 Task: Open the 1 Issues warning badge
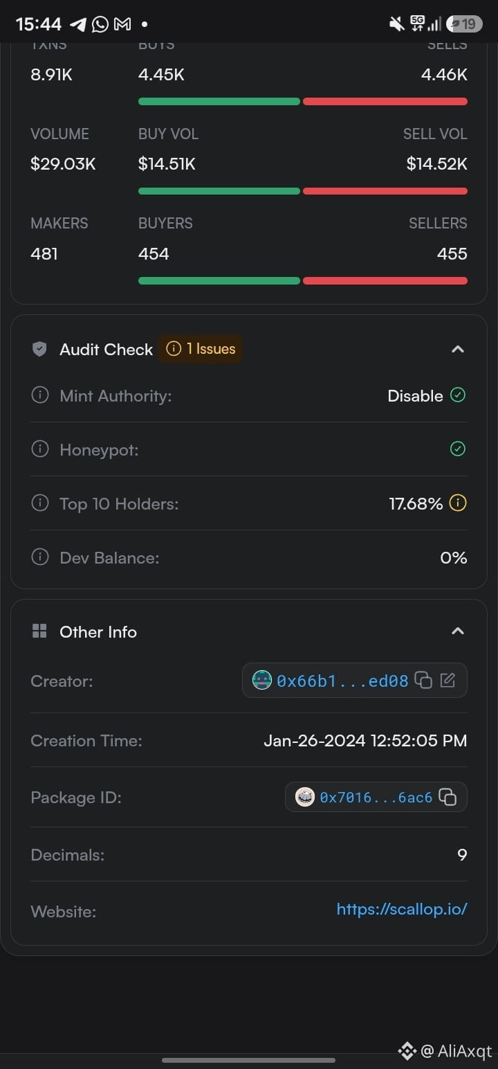201,349
